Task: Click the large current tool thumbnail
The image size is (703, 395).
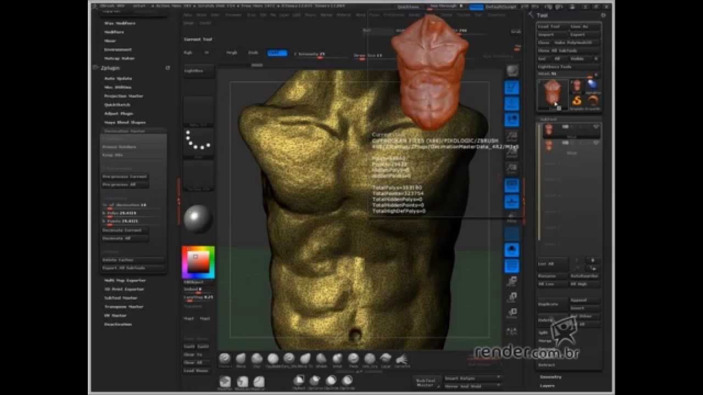Action: click(x=553, y=94)
